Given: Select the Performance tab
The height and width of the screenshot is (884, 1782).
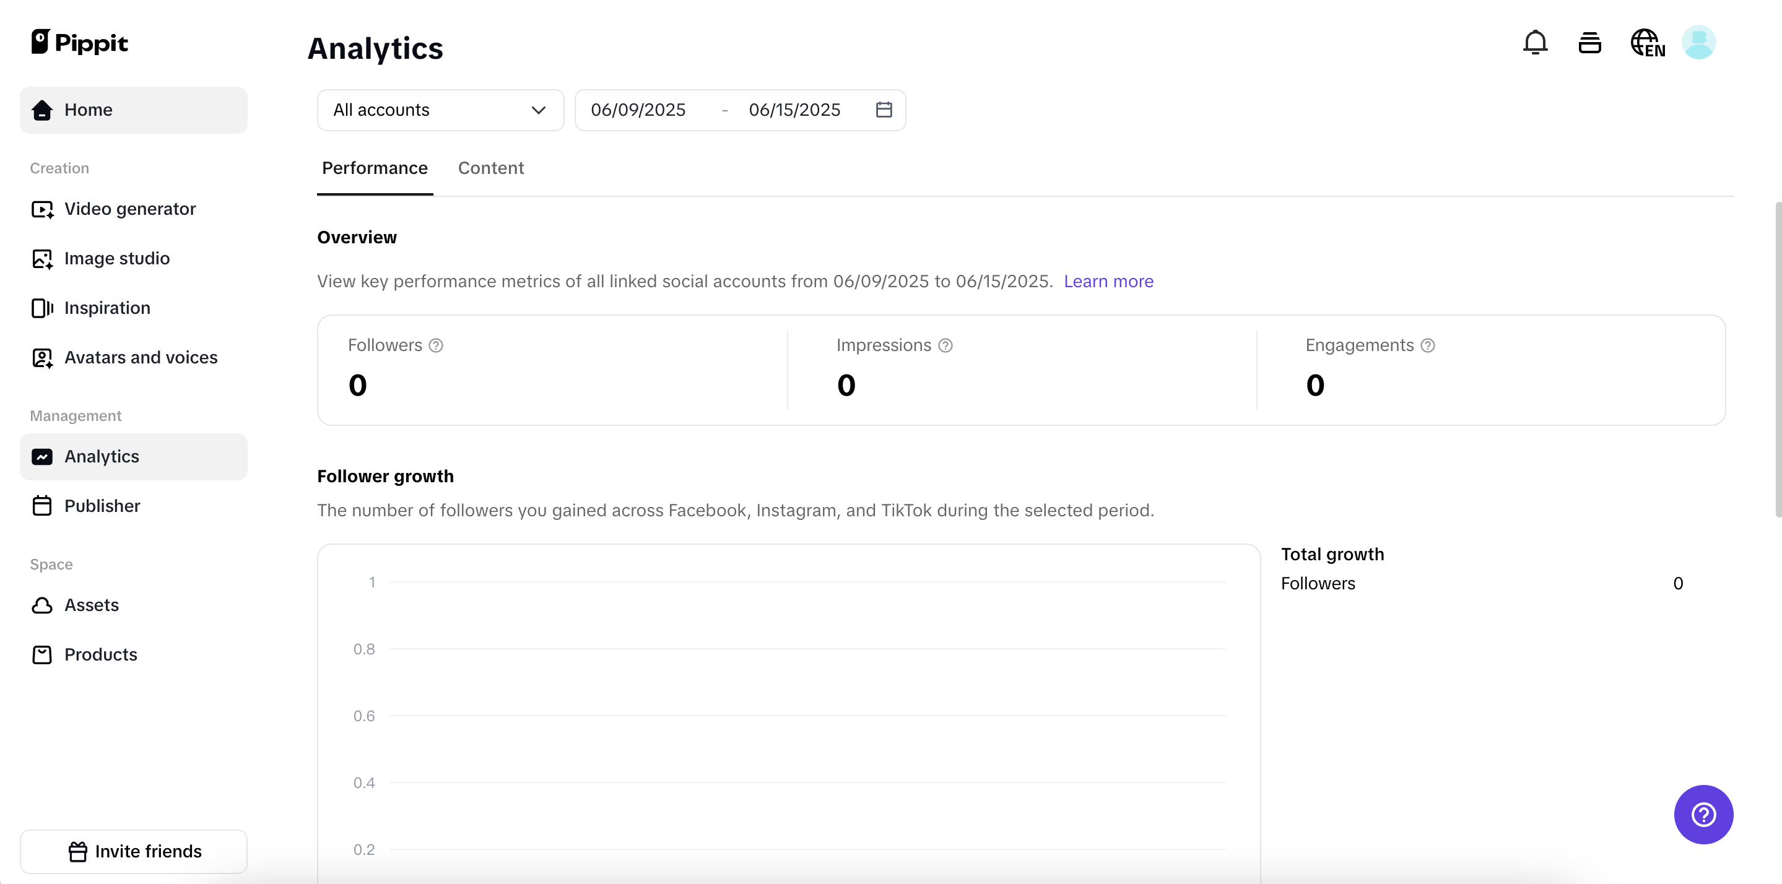Looking at the screenshot, I should pos(374,168).
